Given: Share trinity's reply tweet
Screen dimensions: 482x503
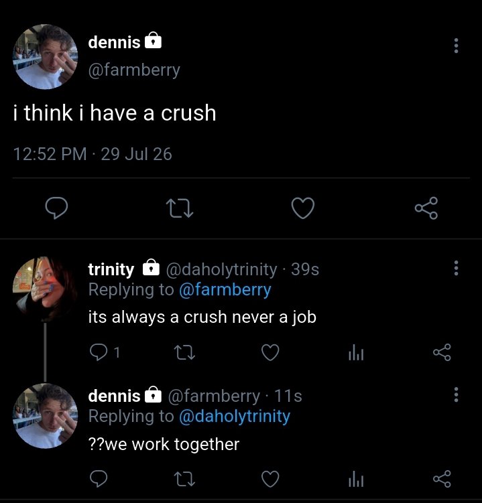Looking at the screenshot, I should click(442, 352).
